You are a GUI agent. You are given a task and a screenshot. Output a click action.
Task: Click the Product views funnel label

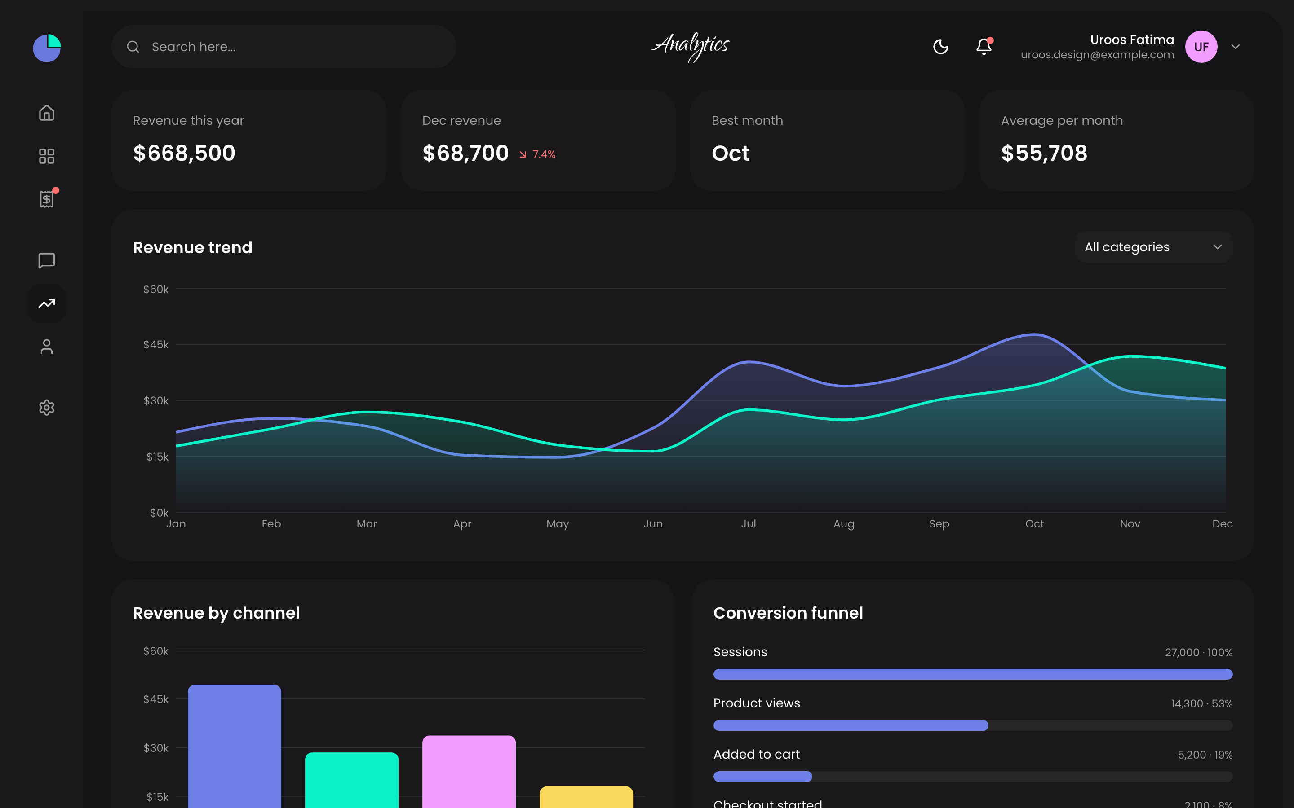757,703
